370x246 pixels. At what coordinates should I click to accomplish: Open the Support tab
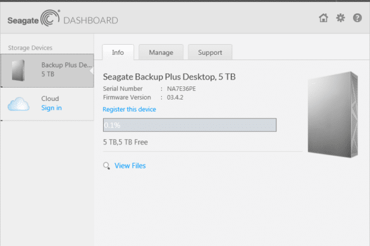(210, 52)
